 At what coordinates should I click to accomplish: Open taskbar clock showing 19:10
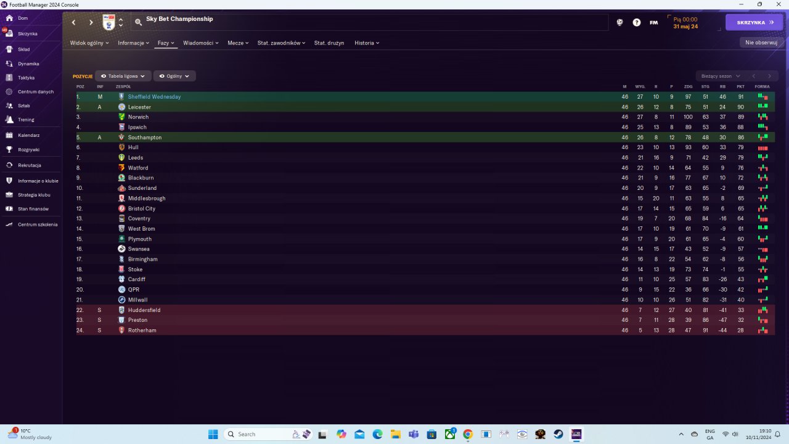point(759,434)
